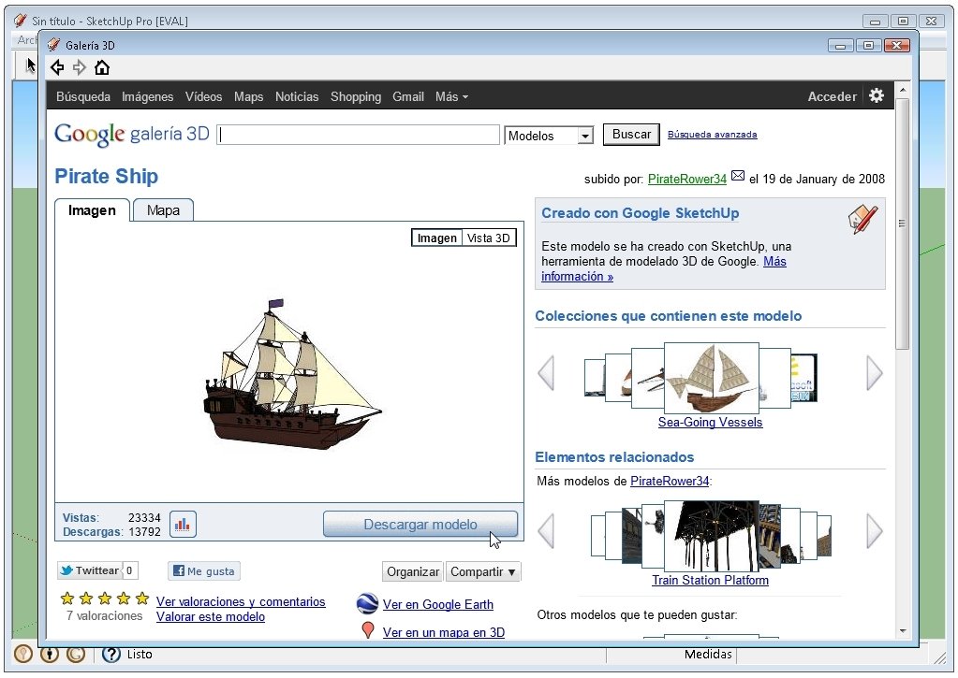Open Ver en Google Earth link

tap(437, 604)
